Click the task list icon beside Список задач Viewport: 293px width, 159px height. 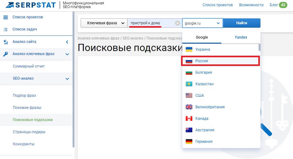tap(6, 29)
